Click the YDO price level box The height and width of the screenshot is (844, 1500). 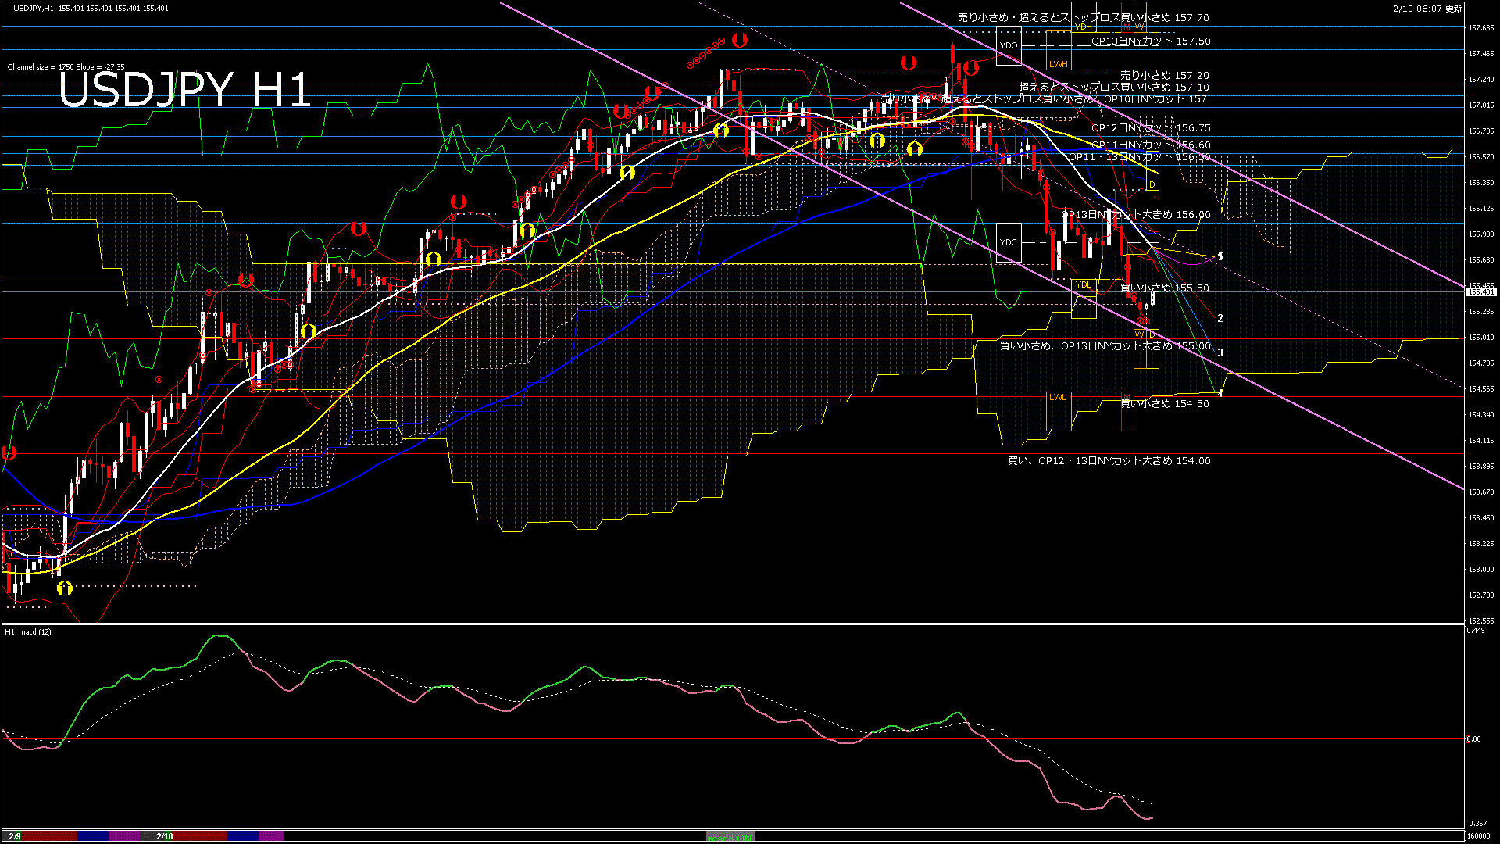[1009, 45]
